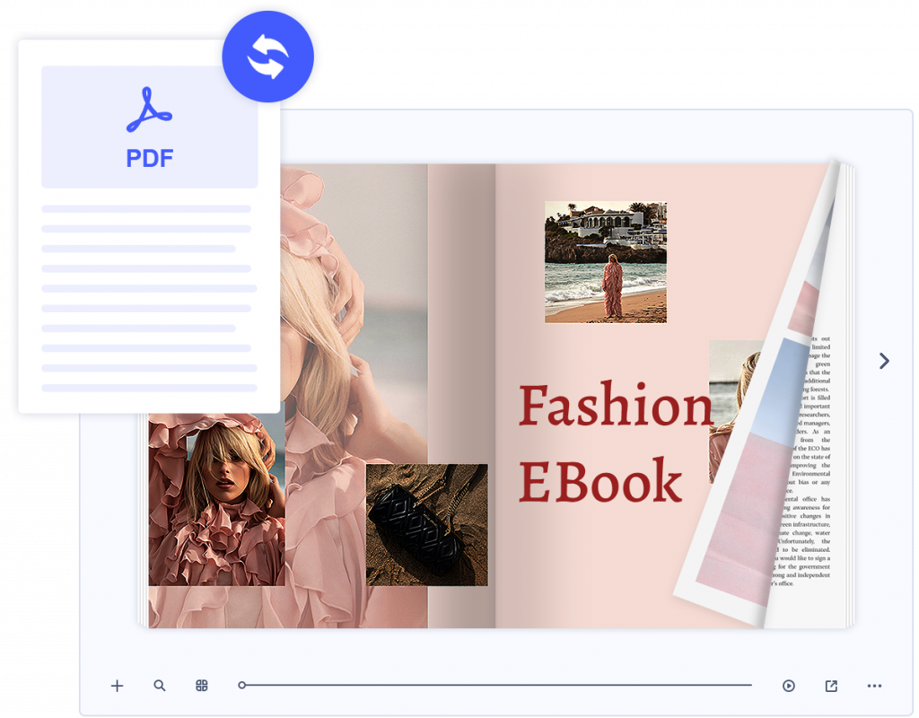Click the blue circular conversion sync icon

coord(269,55)
